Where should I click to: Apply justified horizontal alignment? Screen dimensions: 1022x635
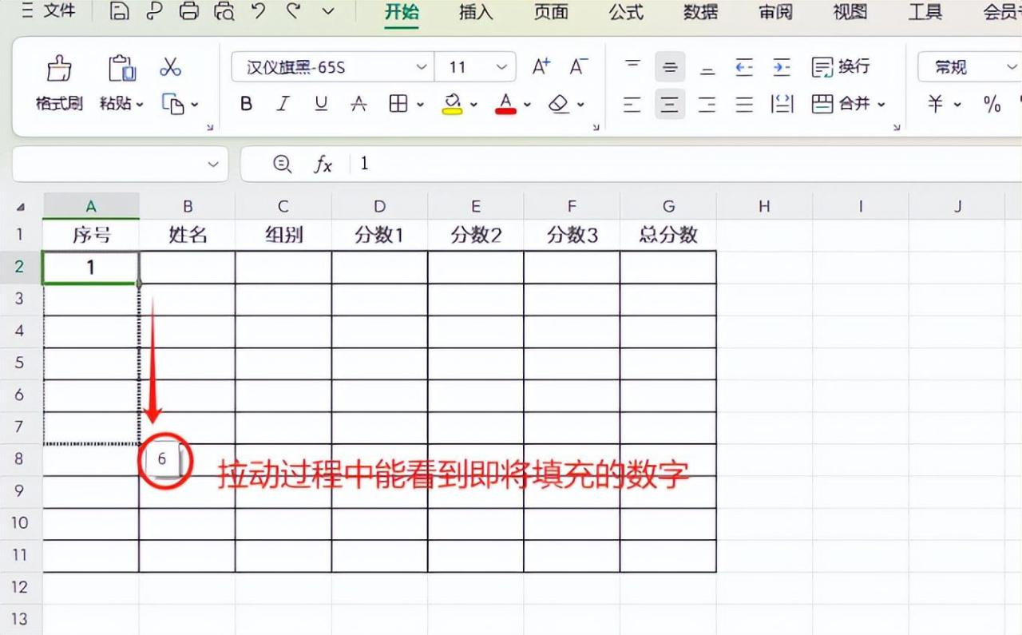[744, 104]
